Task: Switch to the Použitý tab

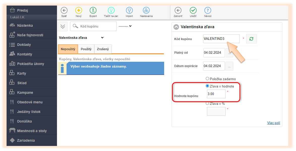Action: [x=86, y=49]
